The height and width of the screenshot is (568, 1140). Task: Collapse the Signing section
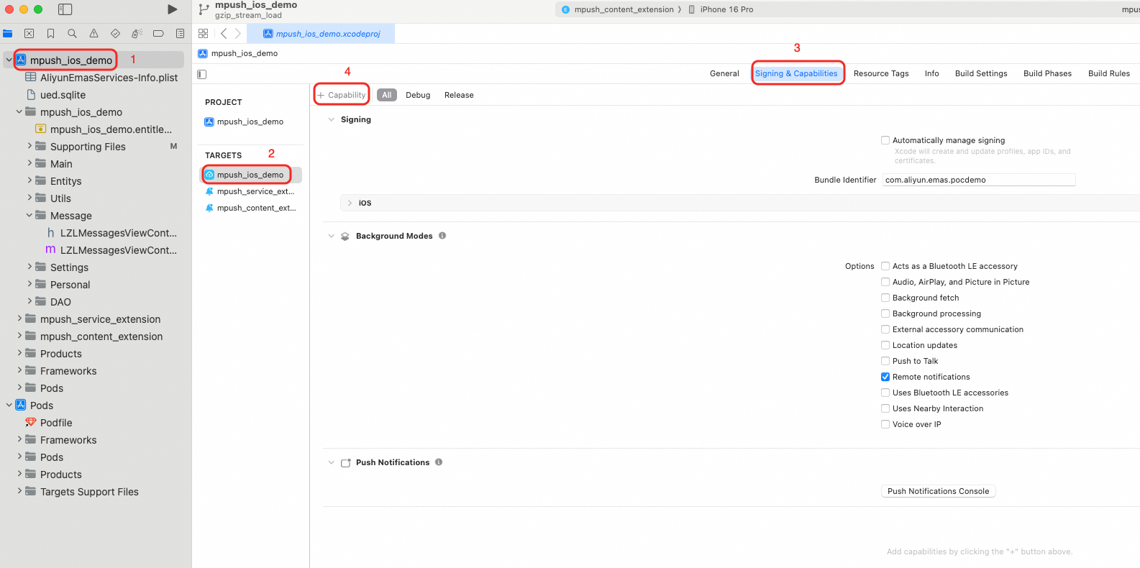331,119
